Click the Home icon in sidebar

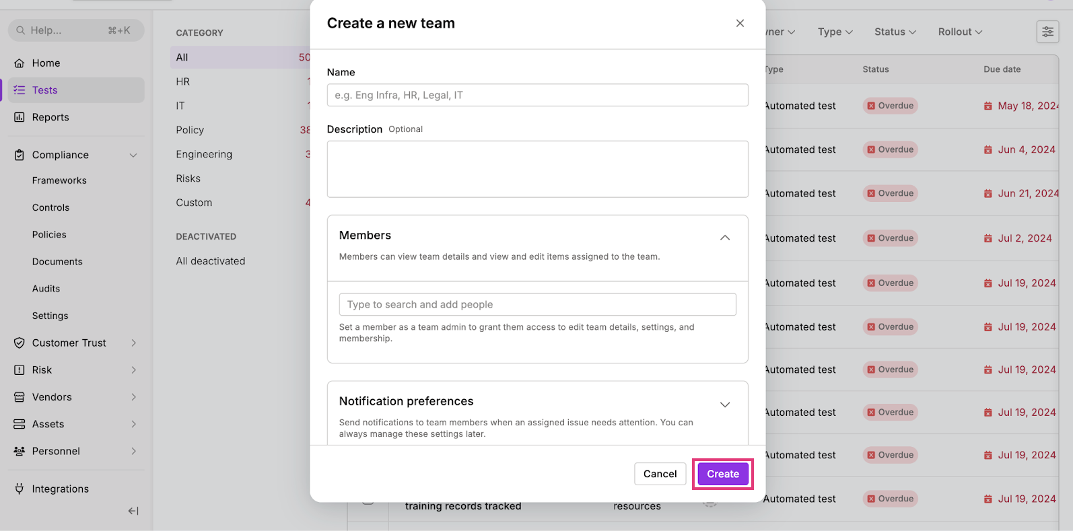(20, 63)
